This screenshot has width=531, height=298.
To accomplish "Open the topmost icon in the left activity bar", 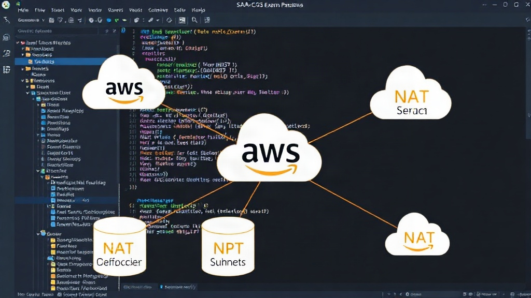I will point(6,20).
